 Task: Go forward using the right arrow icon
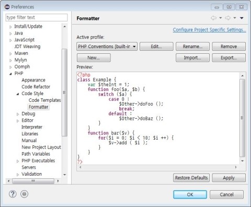coord(228,18)
